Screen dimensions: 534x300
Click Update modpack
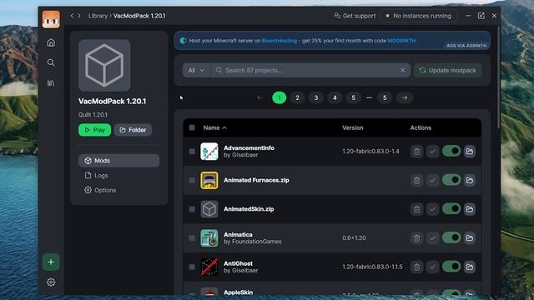tap(448, 70)
